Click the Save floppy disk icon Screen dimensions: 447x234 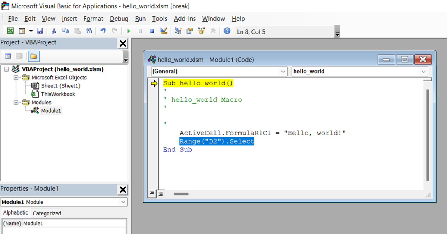tap(40, 31)
